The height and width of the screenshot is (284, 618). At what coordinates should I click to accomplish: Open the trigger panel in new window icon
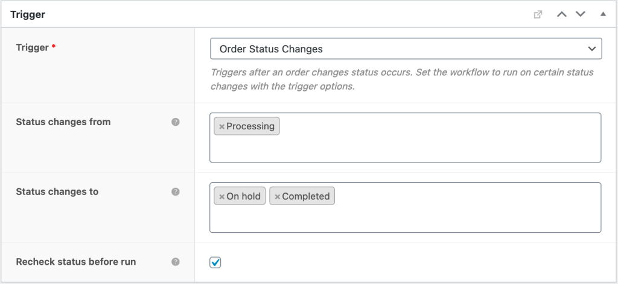coord(538,14)
